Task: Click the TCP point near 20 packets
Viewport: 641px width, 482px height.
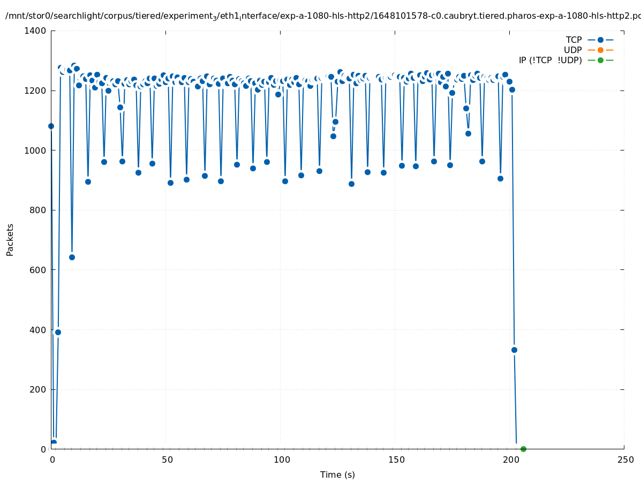Action: tap(54, 442)
